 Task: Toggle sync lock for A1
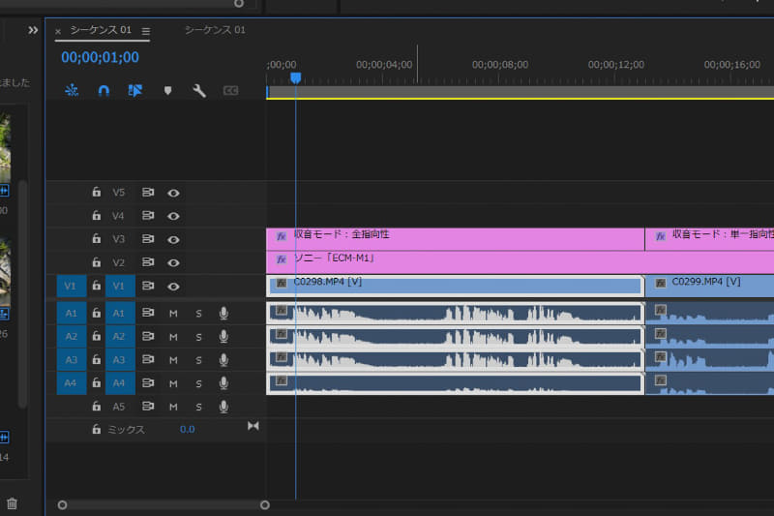[148, 313]
